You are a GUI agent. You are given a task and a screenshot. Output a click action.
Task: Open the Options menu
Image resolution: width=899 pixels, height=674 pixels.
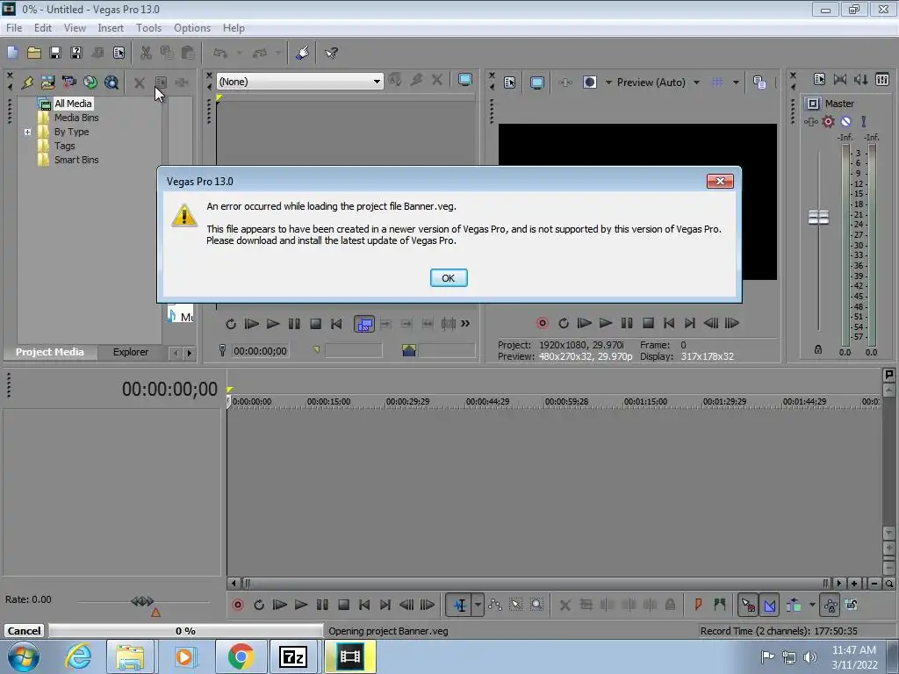coord(192,28)
